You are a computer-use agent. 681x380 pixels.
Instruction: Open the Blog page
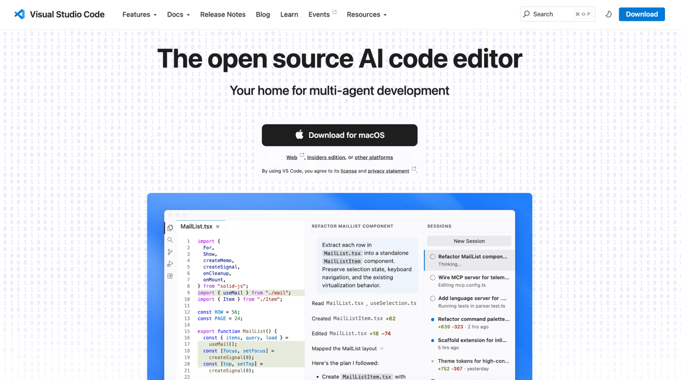(x=263, y=14)
